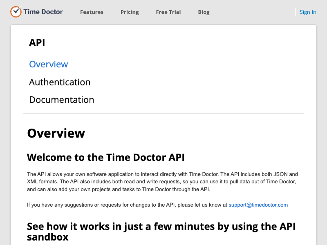Click the Time Doctor brand name text
This screenshot has width=327, height=245.
(43, 12)
